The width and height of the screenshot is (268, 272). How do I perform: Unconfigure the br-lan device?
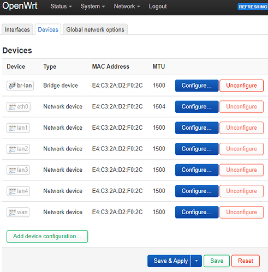(x=241, y=86)
